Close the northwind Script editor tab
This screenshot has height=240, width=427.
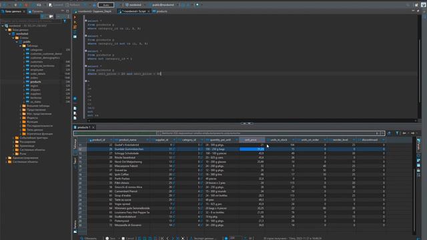point(149,11)
